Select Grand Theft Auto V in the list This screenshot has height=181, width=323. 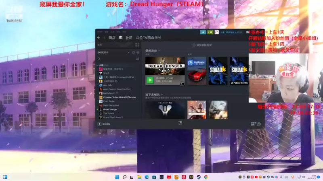(x=113, y=117)
